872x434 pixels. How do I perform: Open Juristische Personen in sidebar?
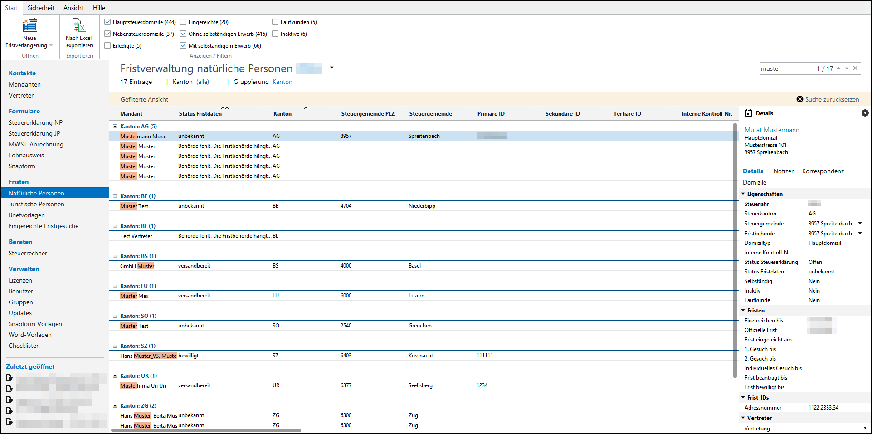coord(36,204)
